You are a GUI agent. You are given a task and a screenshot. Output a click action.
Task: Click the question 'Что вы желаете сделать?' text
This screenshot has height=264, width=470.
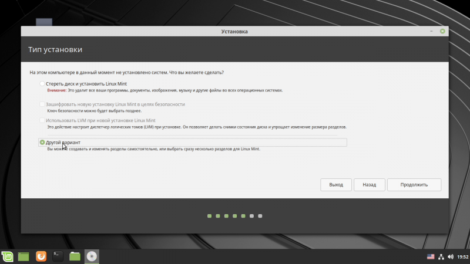pyautogui.click(x=197, y=72)
